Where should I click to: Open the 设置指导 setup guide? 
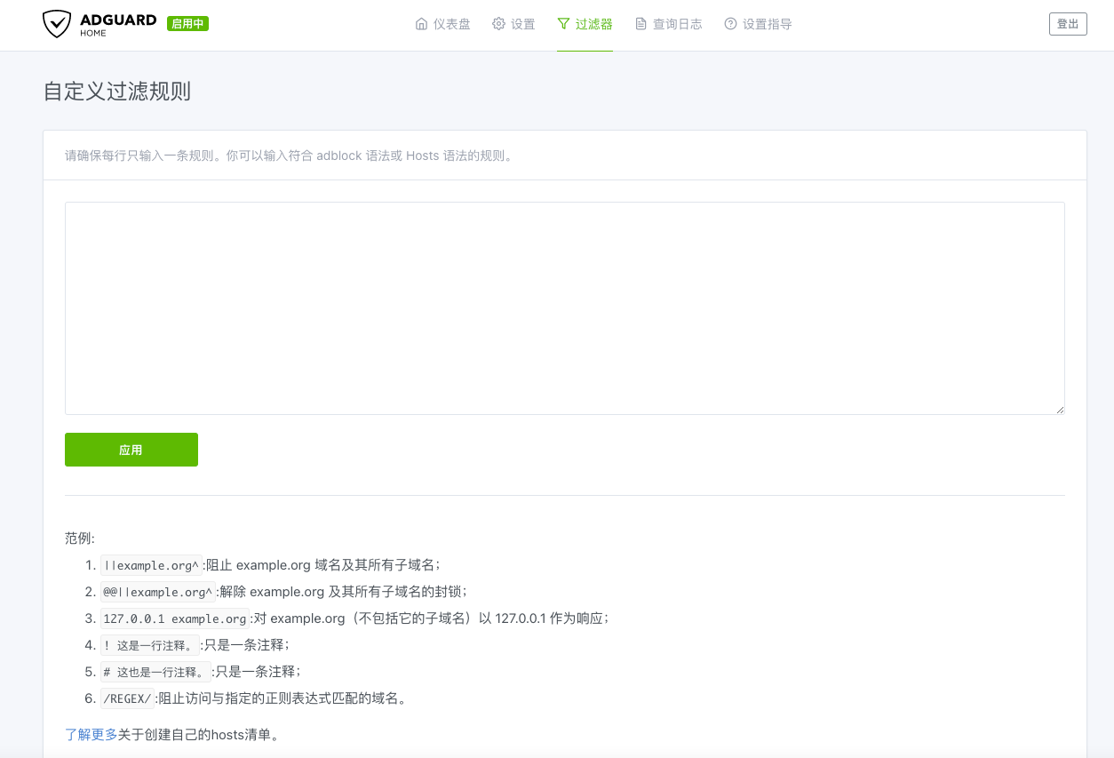tap(768, 24)
